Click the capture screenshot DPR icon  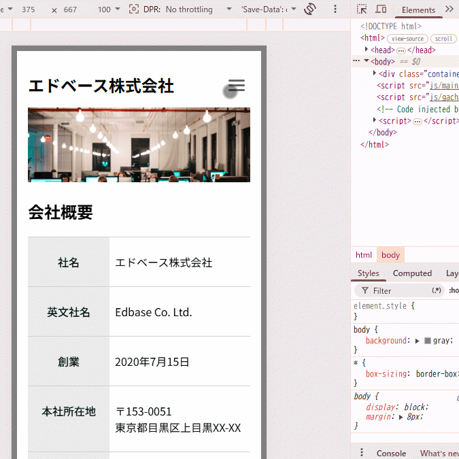134,9
